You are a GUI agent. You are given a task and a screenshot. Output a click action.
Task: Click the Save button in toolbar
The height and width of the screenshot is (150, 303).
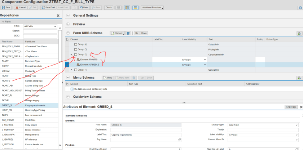[6, 8]
